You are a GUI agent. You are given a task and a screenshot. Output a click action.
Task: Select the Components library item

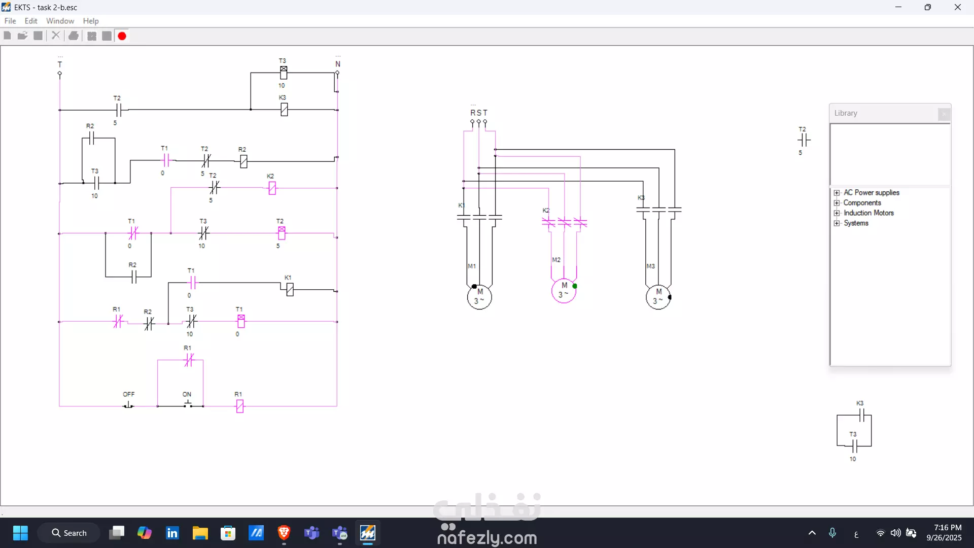tap(862, 203)
